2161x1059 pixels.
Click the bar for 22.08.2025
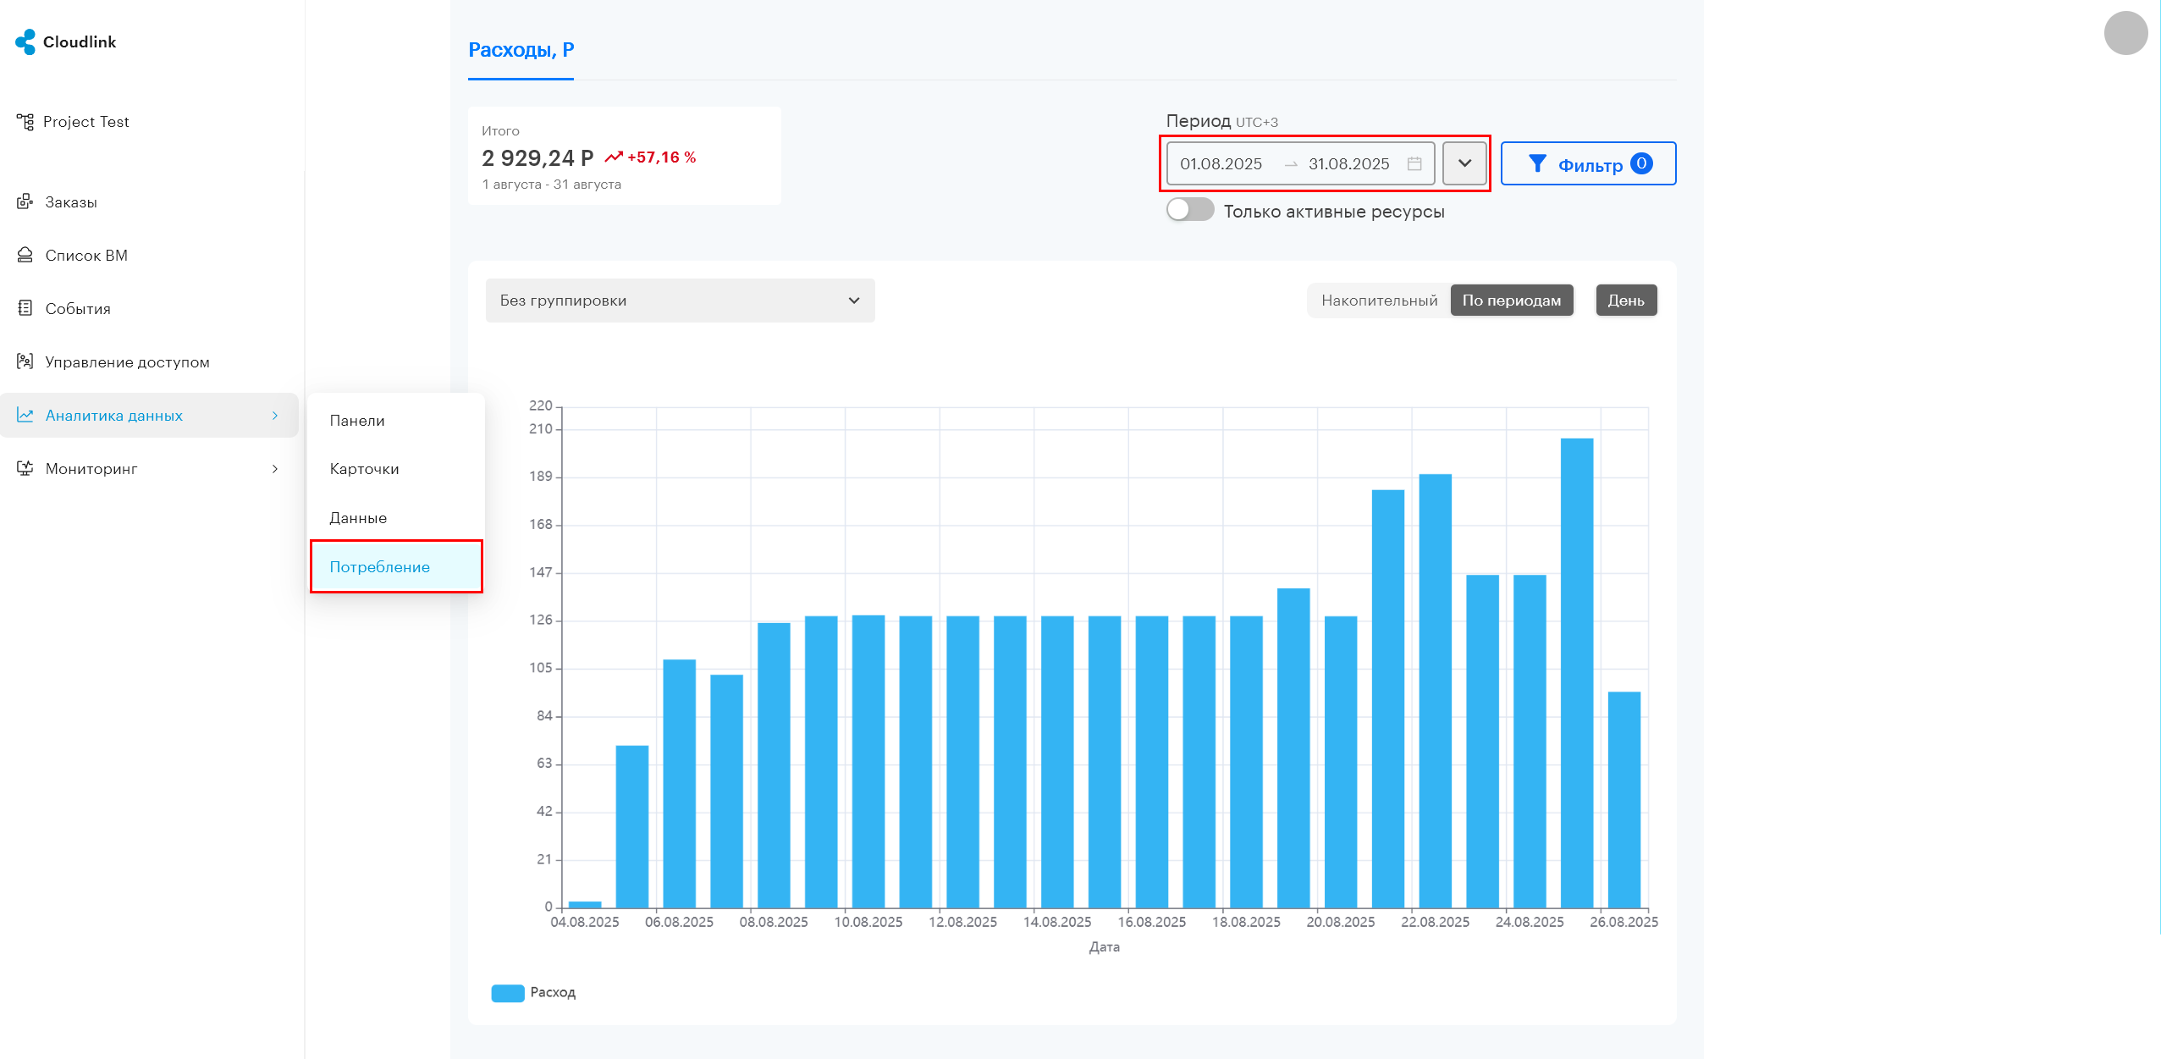tap(1435, 691)
